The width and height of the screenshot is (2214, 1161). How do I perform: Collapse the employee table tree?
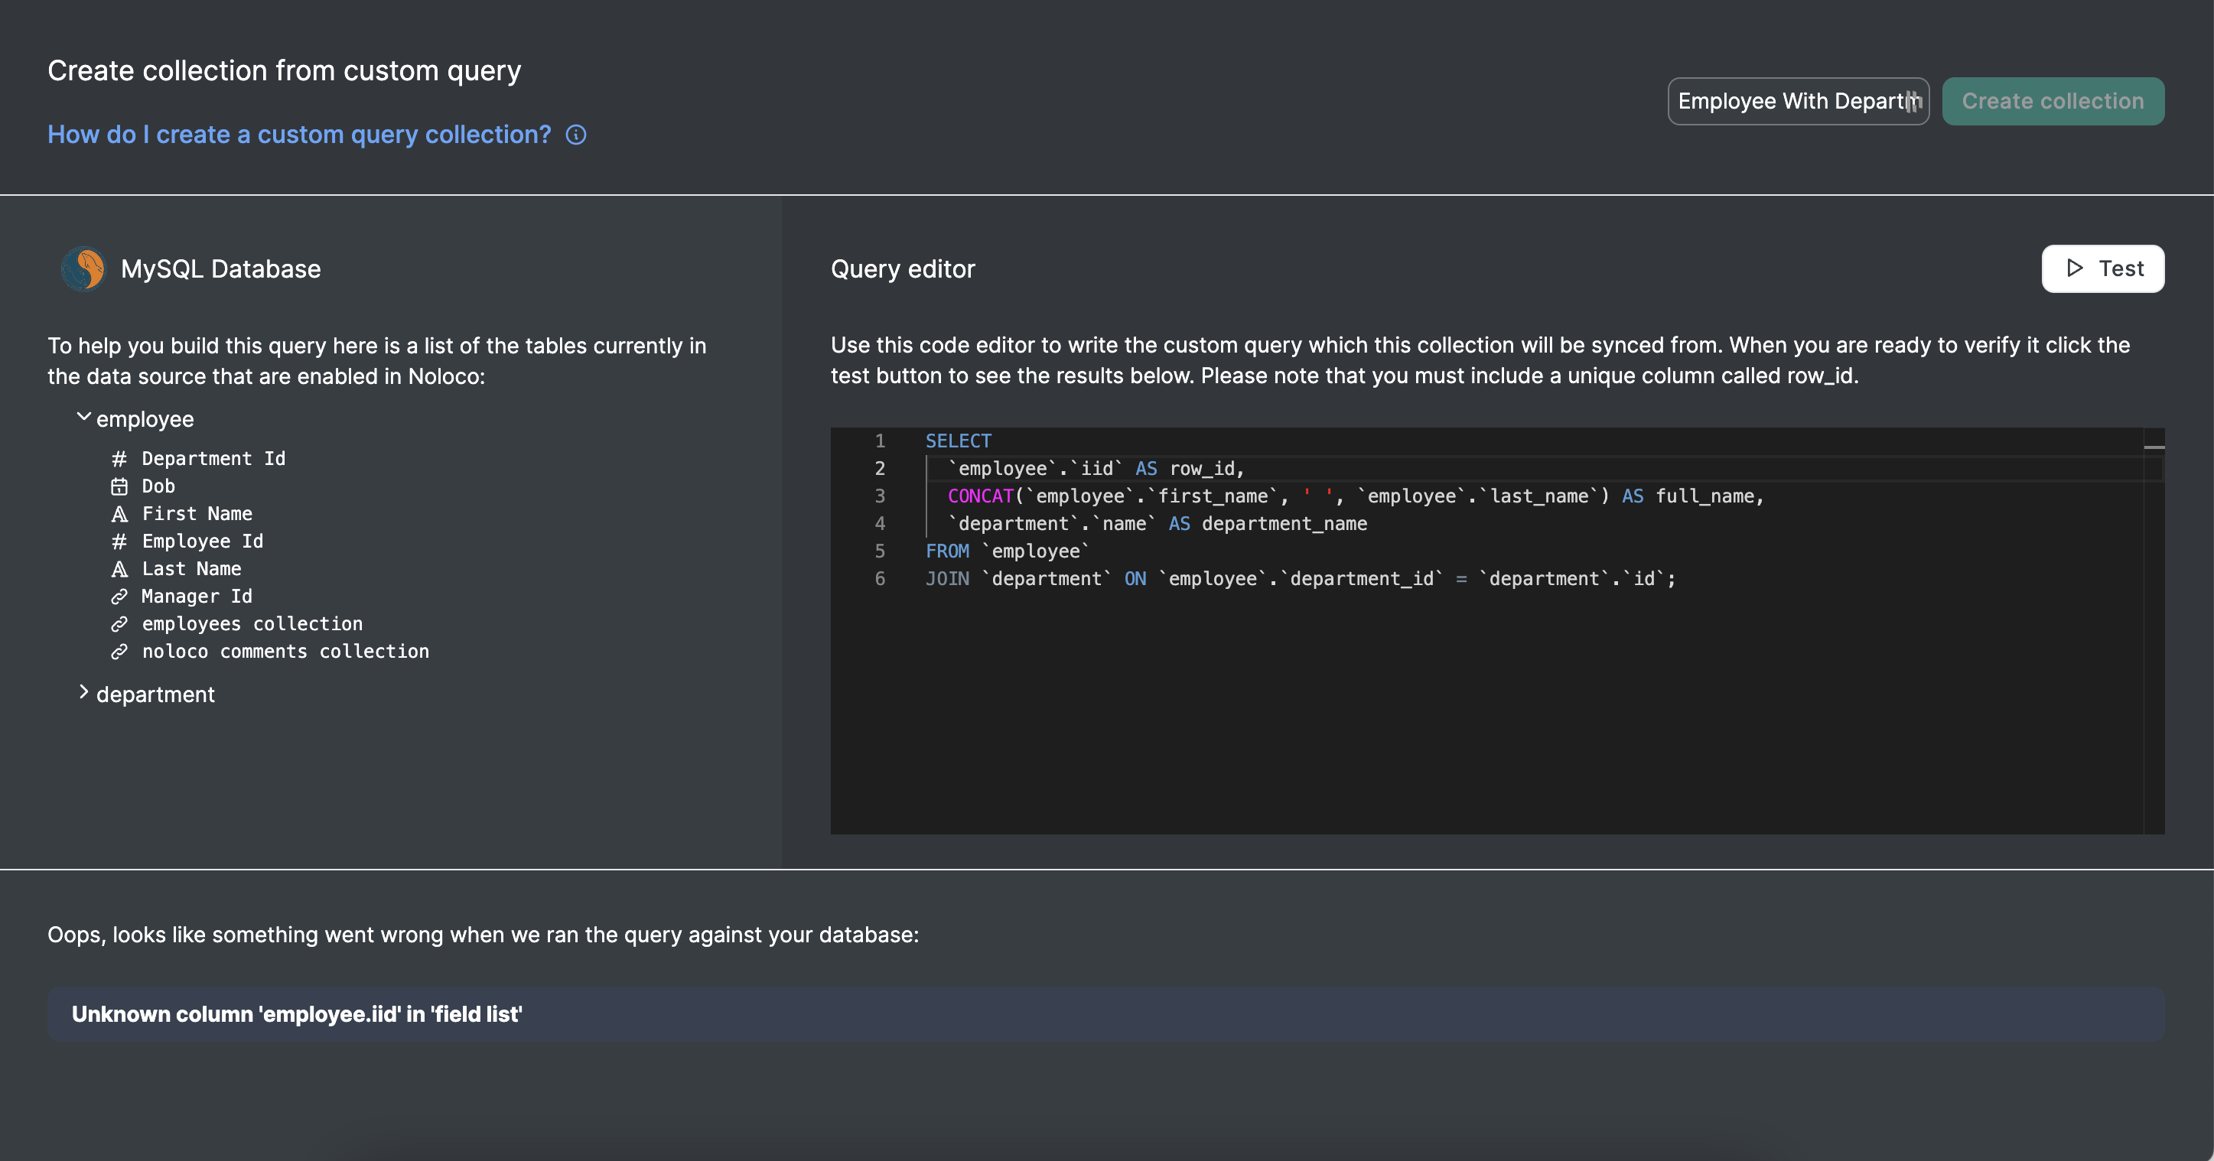[83, 418]
